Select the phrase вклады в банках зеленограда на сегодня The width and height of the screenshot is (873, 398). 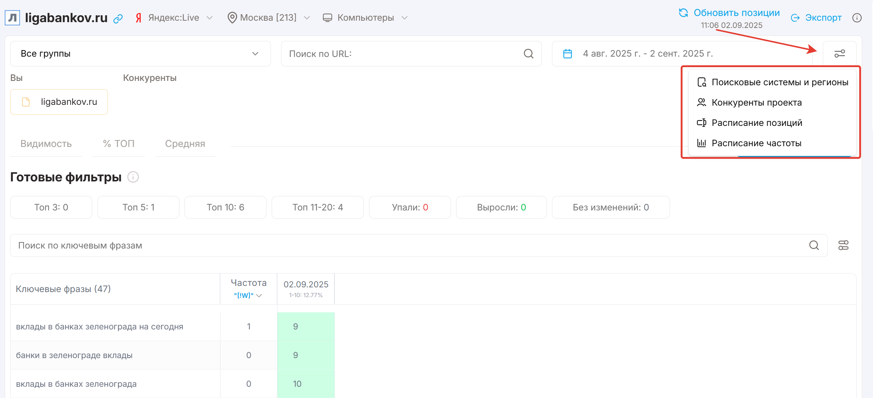click(100, 327)
